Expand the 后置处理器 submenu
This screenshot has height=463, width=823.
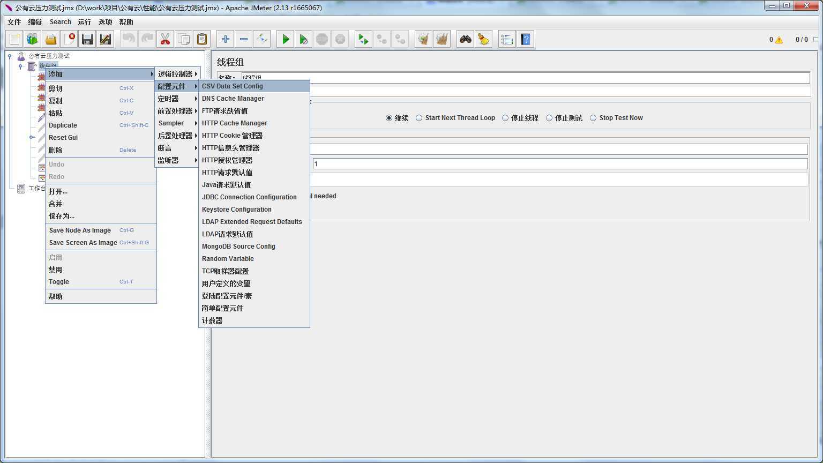point(177,136)
